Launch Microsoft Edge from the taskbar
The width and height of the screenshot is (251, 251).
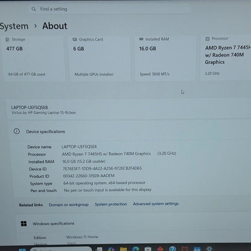coord(136,249)
